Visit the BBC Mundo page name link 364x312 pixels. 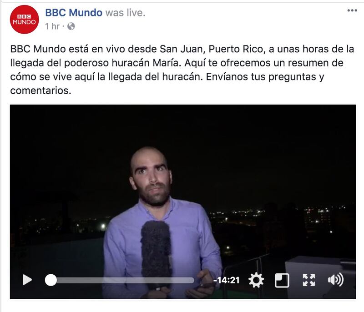(74, 13)
